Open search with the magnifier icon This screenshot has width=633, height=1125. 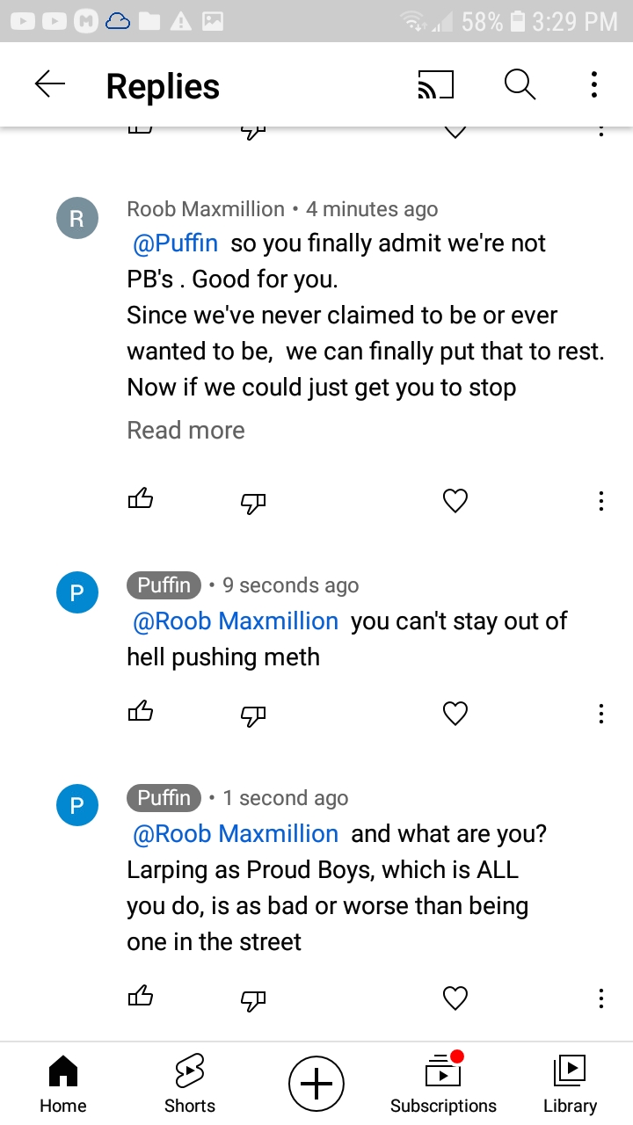(520, 84)
